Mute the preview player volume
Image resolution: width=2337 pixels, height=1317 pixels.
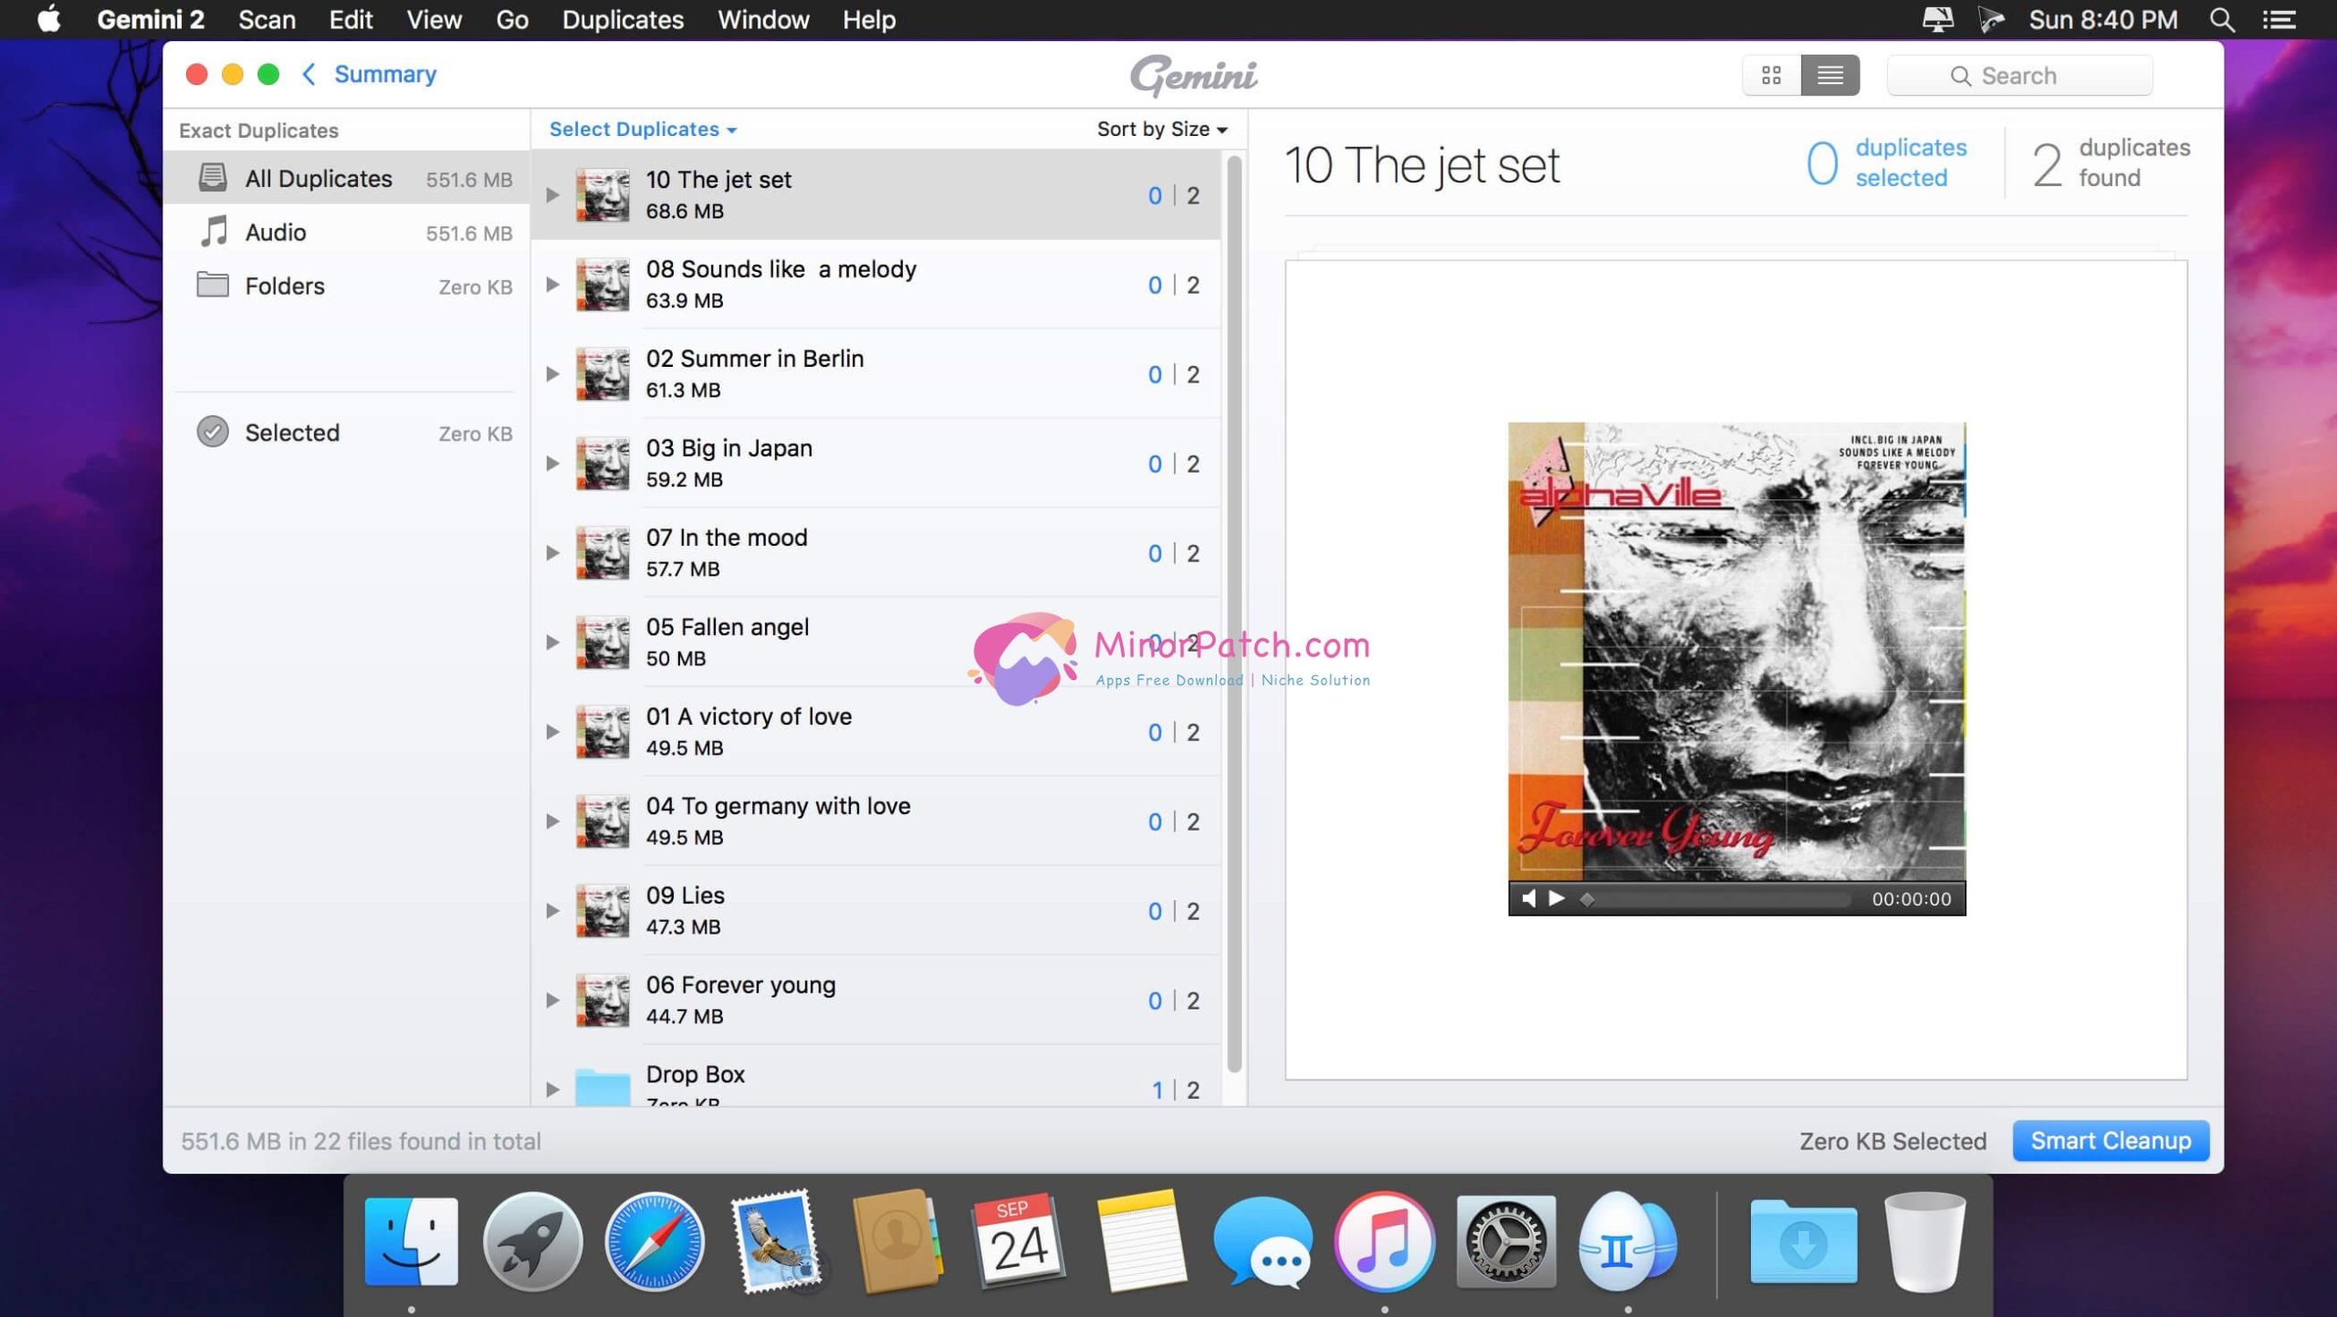(1531, 899)
